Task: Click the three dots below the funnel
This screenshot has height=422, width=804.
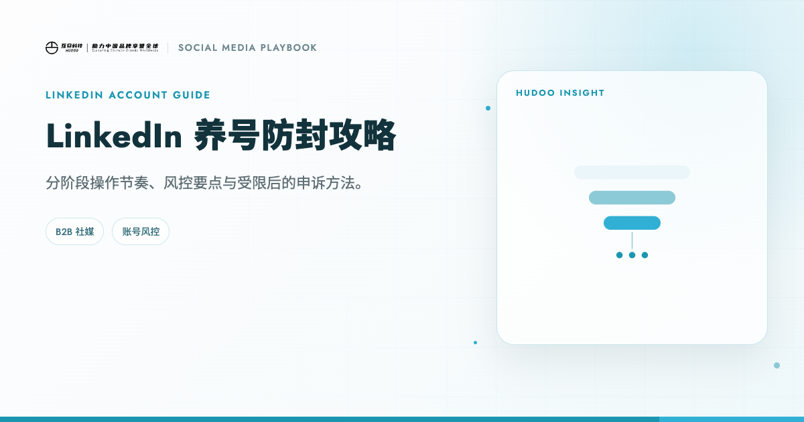Action: (632, 255)
